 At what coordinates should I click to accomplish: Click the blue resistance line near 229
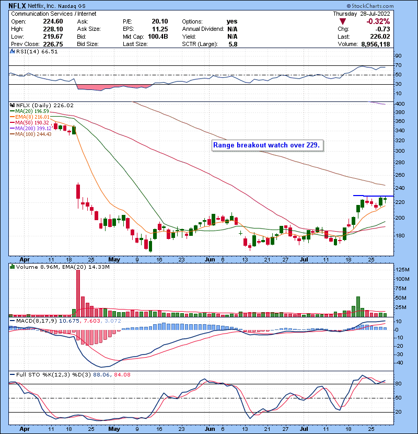click(x=373, y=196)
